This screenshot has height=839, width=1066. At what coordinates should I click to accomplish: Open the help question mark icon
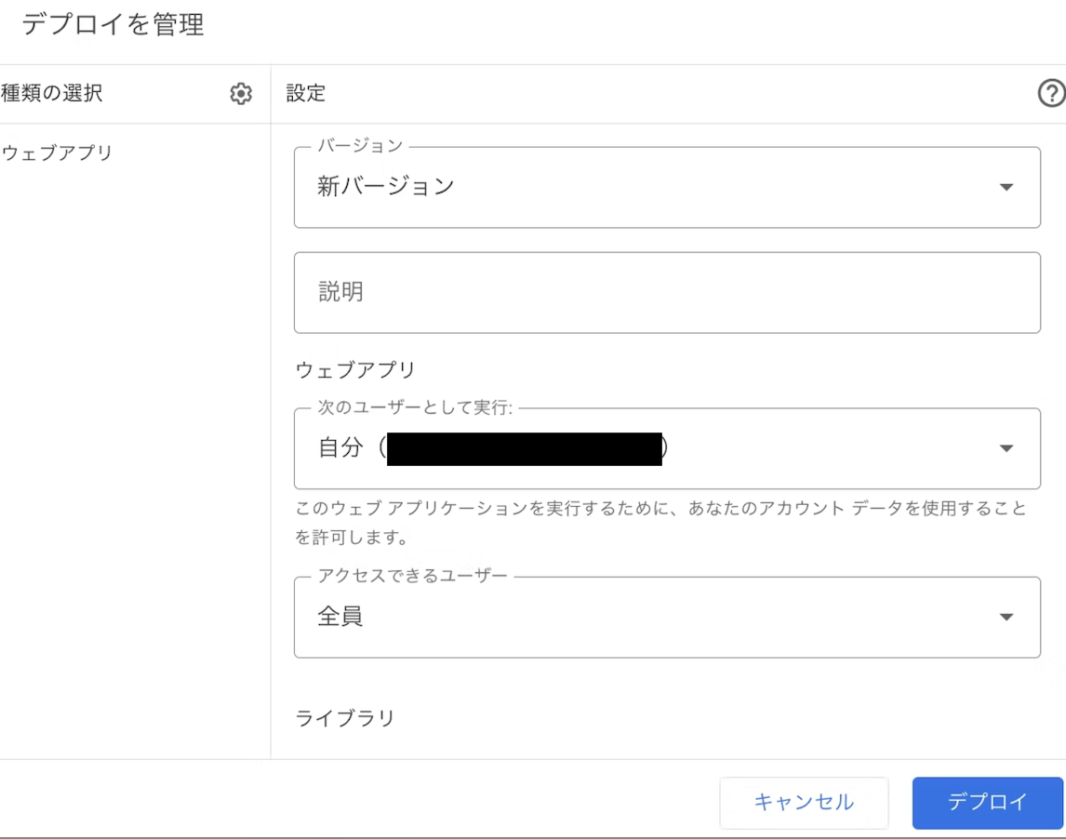pos(1051,93)
